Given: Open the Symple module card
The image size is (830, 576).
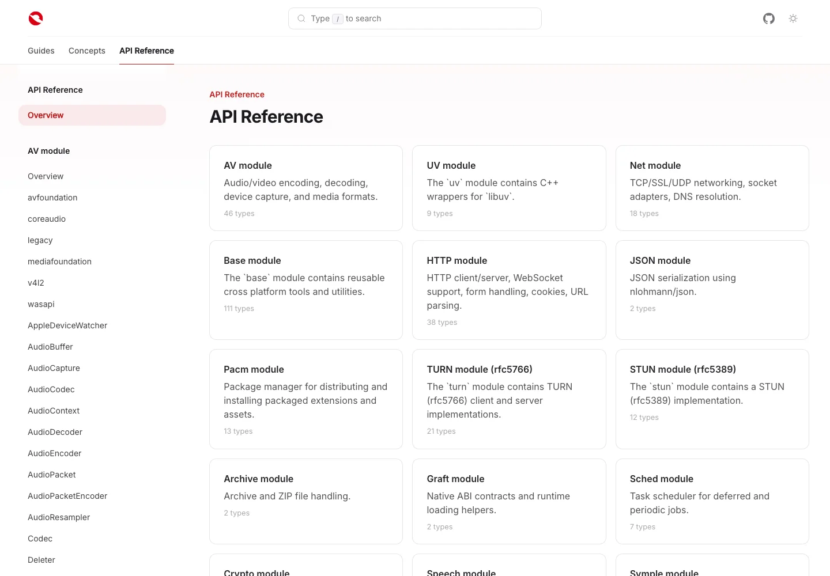Looking at the screenshot, I should [712, 565].
